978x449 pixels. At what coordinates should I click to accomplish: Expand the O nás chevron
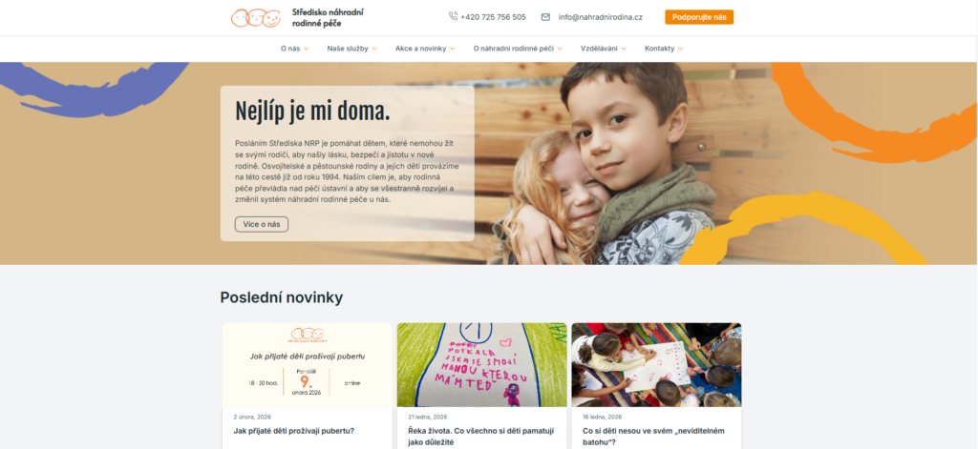click(307, 49)
